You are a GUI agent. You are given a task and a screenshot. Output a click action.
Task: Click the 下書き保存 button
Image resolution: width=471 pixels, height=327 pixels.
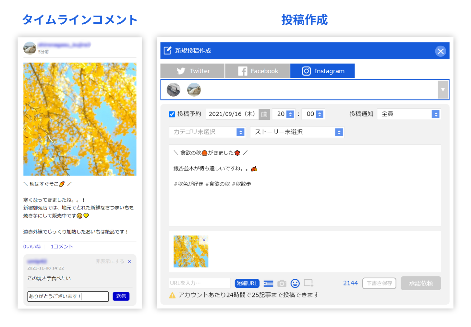pyautogui.click(x=379, y=283)
